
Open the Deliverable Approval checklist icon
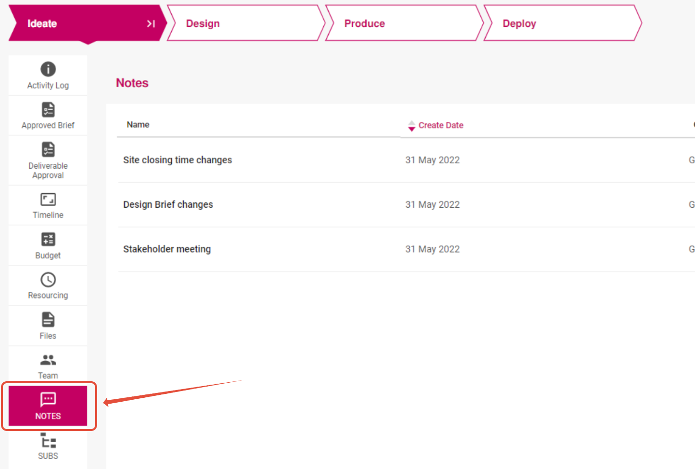tap(48, 149)
